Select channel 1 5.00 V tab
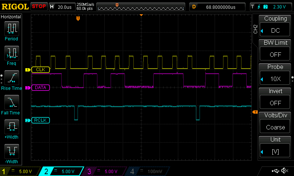The height and width of the screenshot is (176, 294). pyautogui.click(x=20, y=171)
